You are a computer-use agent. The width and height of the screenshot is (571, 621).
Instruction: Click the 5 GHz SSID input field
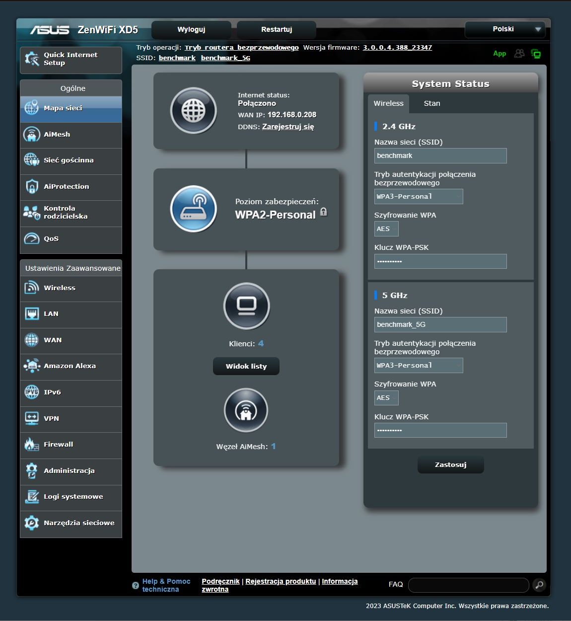tap(440, 324)
